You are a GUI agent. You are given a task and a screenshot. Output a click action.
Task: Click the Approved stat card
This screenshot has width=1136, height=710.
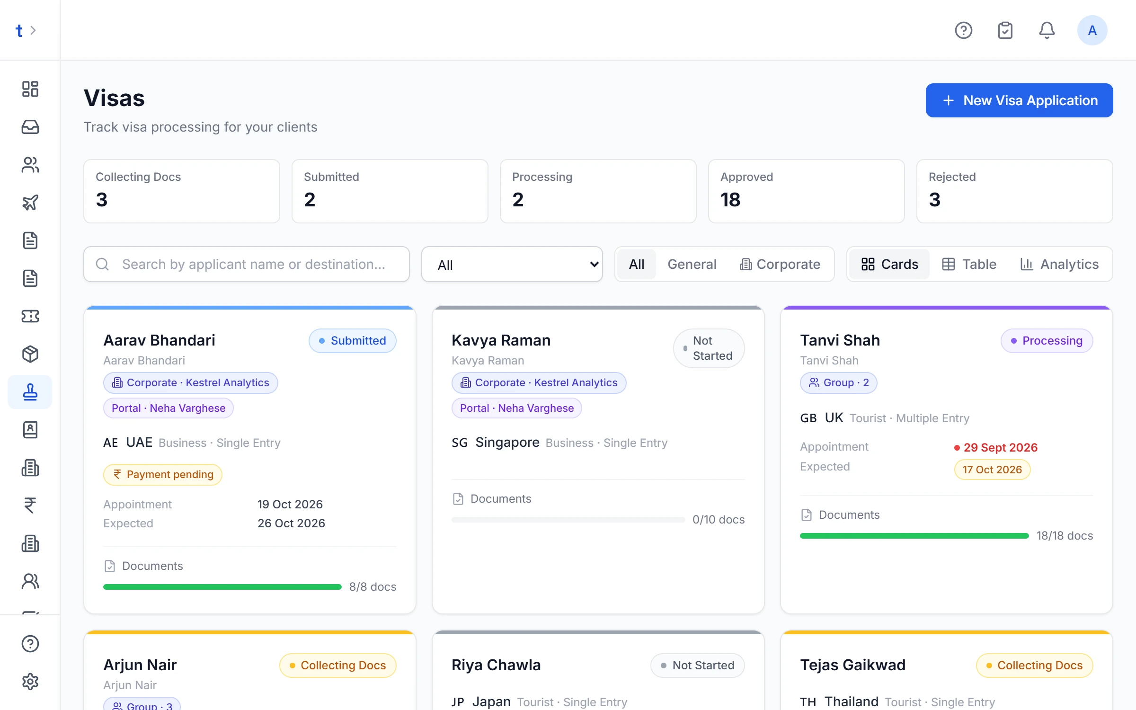pos(806,191)
